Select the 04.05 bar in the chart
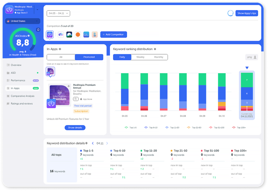Viewport: 268px width, 191px height. point(125,92)
